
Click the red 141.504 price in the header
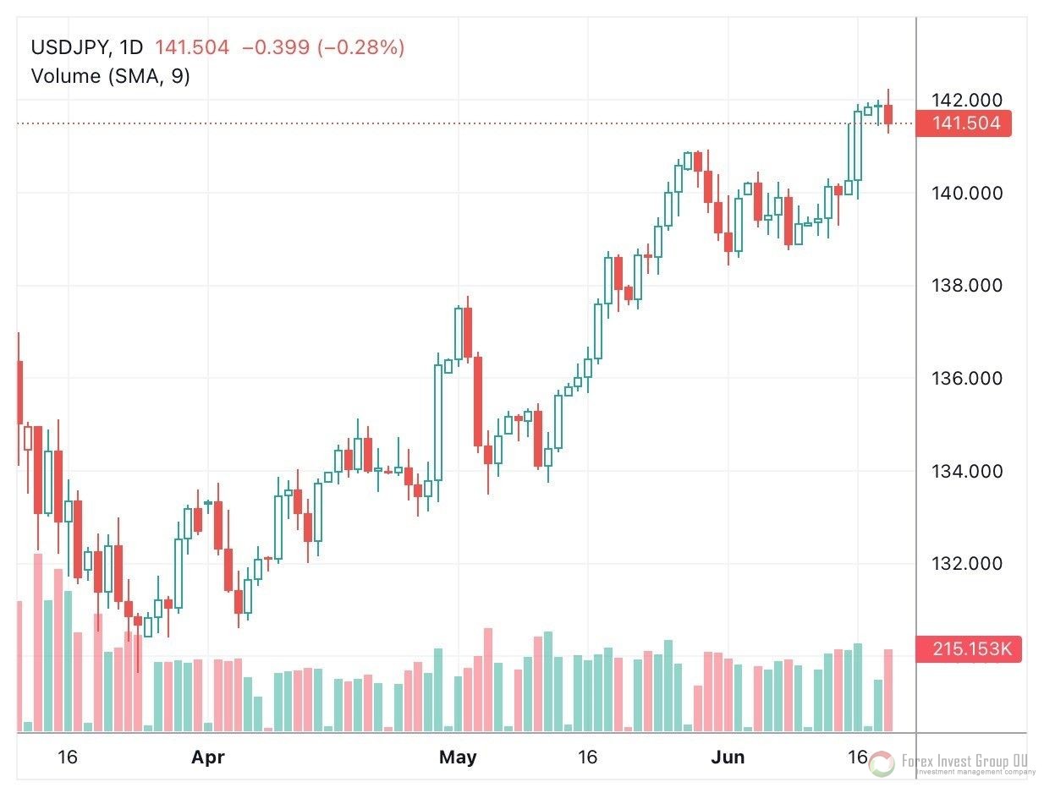point(194,47)
